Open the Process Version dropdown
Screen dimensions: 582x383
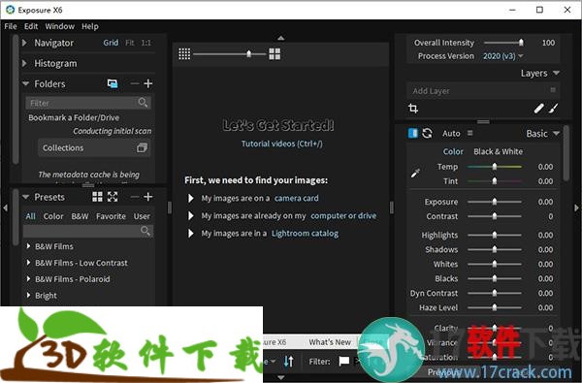tap(502, 56)
